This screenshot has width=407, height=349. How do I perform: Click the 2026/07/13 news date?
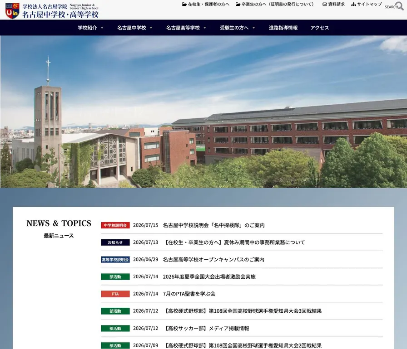146,242
